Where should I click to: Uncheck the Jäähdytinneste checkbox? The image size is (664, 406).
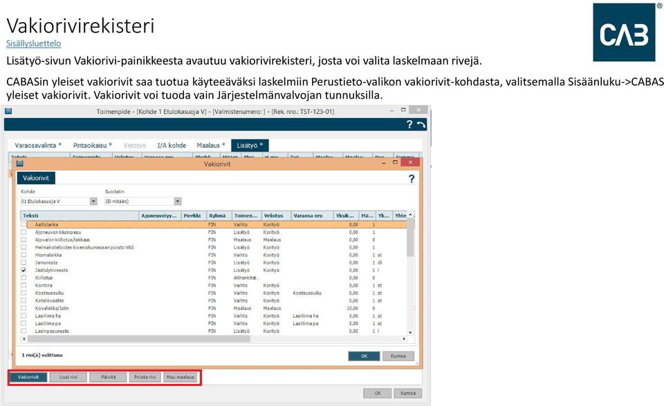point(24,270)
